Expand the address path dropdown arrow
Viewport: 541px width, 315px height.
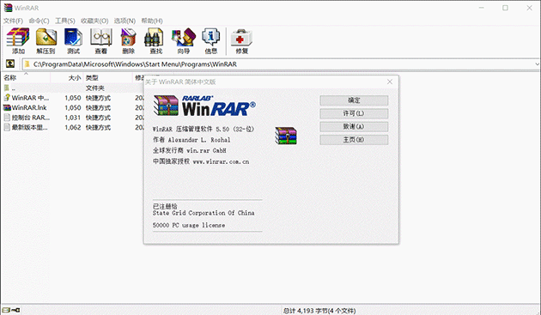[x=537, y=64]
